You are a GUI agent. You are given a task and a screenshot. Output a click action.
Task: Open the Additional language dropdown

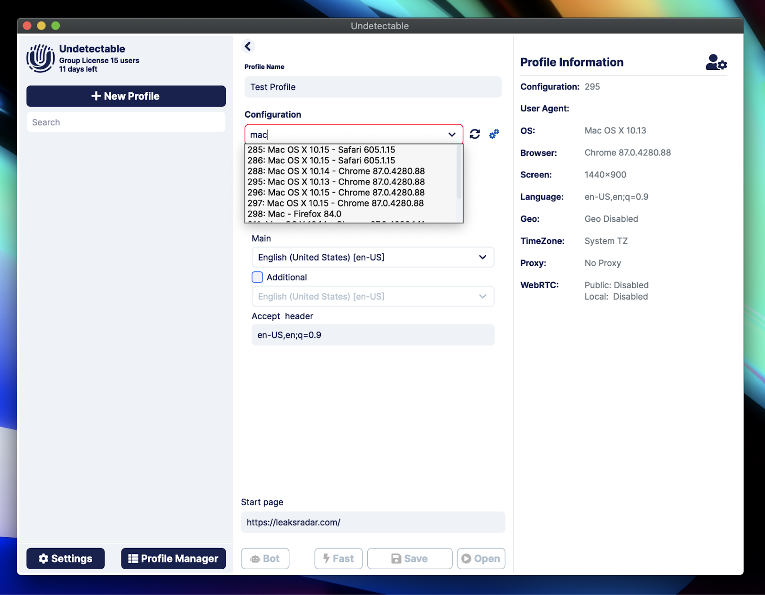point(372,297)
